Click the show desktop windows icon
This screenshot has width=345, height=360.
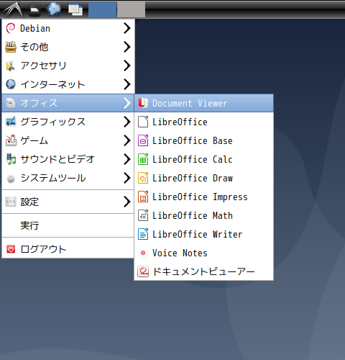[x=75, y=9]
